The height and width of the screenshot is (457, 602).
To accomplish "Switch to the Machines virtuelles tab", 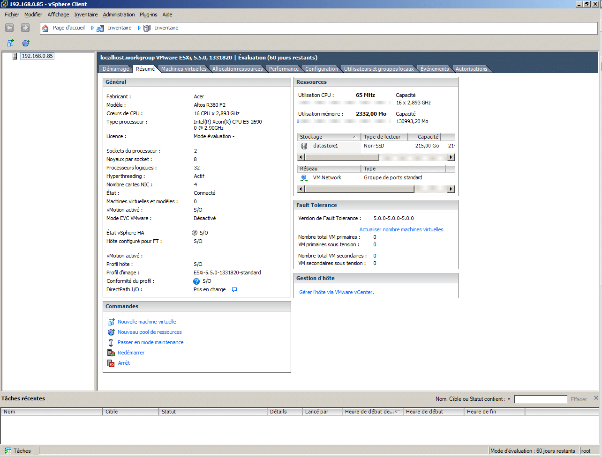I will click(x=184, y=69).
